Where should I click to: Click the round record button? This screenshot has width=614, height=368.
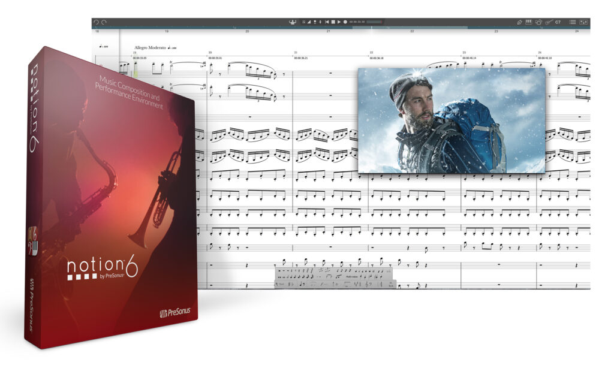pos(345,22)
